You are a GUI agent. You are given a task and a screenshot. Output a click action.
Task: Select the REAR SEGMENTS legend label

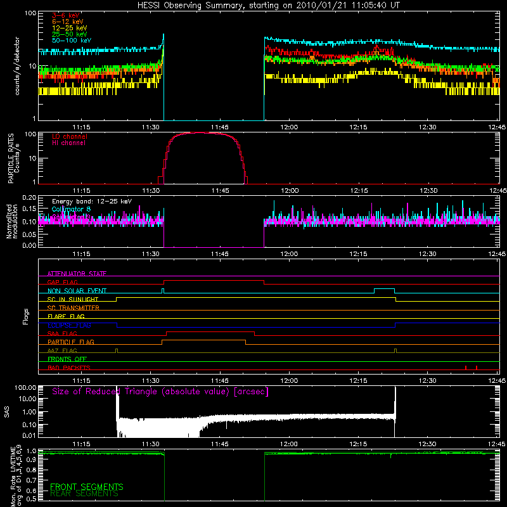coord(84,494)
